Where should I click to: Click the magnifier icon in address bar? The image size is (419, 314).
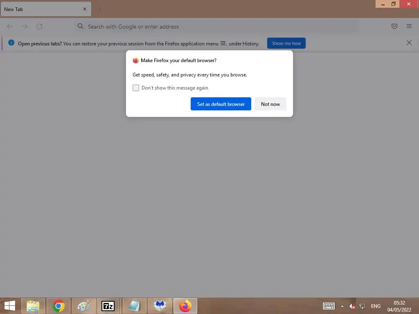pos(81,26)
